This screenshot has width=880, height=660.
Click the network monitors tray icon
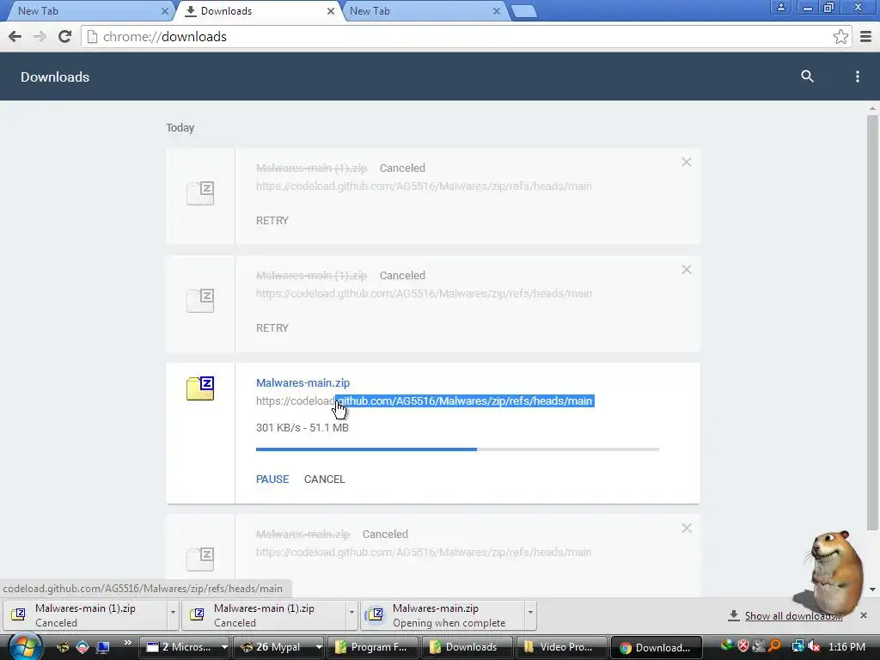pyautogui.click(x=797, y=646)
